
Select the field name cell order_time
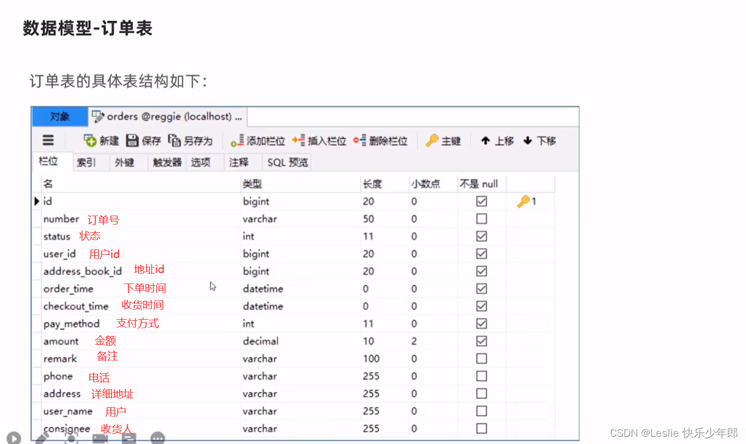(141, 289)
